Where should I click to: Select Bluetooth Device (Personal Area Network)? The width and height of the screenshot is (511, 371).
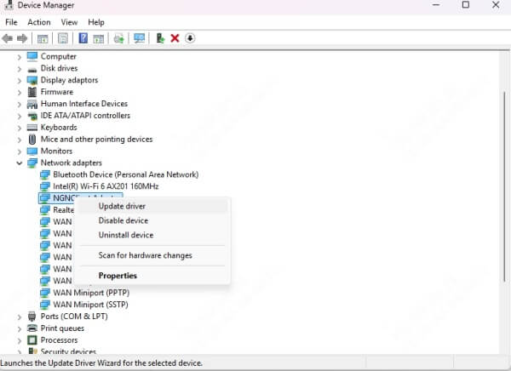125,174
